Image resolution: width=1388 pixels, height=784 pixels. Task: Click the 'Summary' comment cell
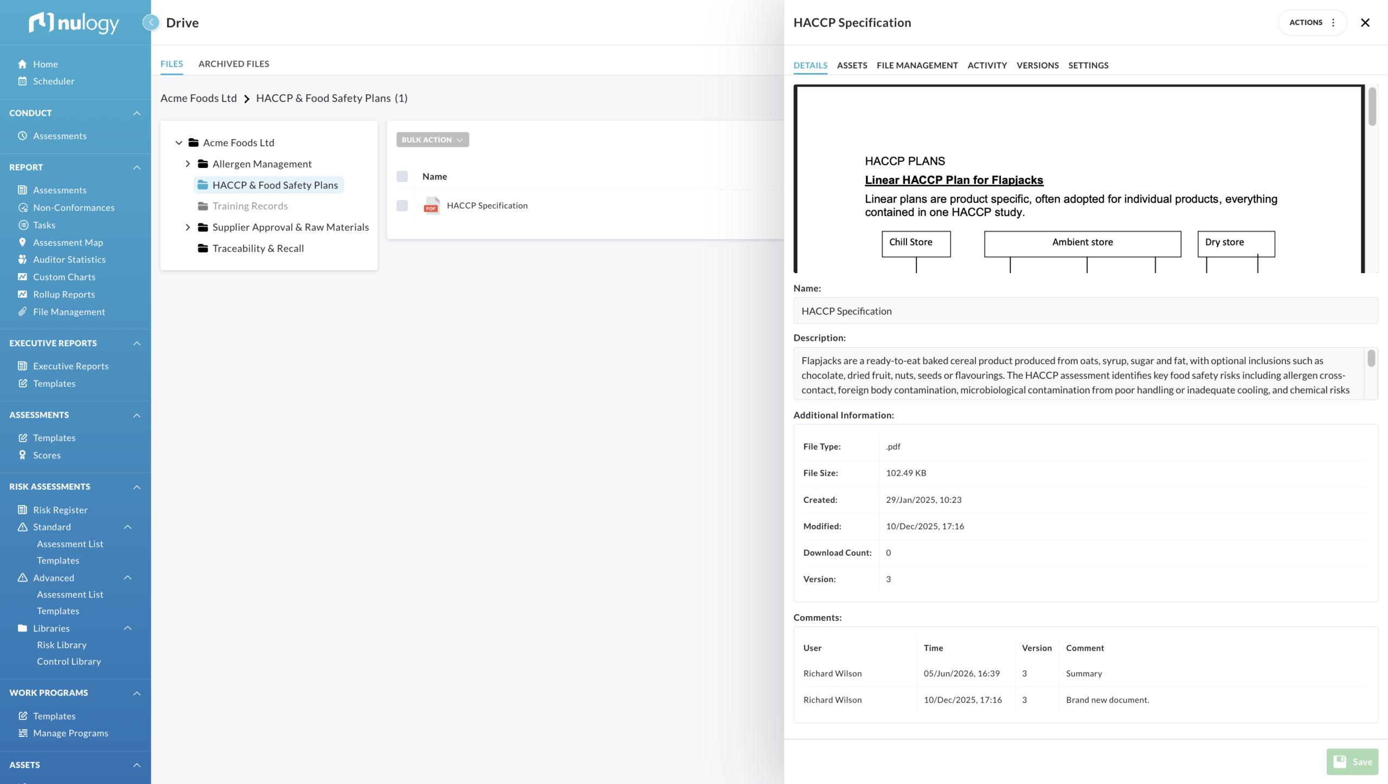click(1084, 673)
